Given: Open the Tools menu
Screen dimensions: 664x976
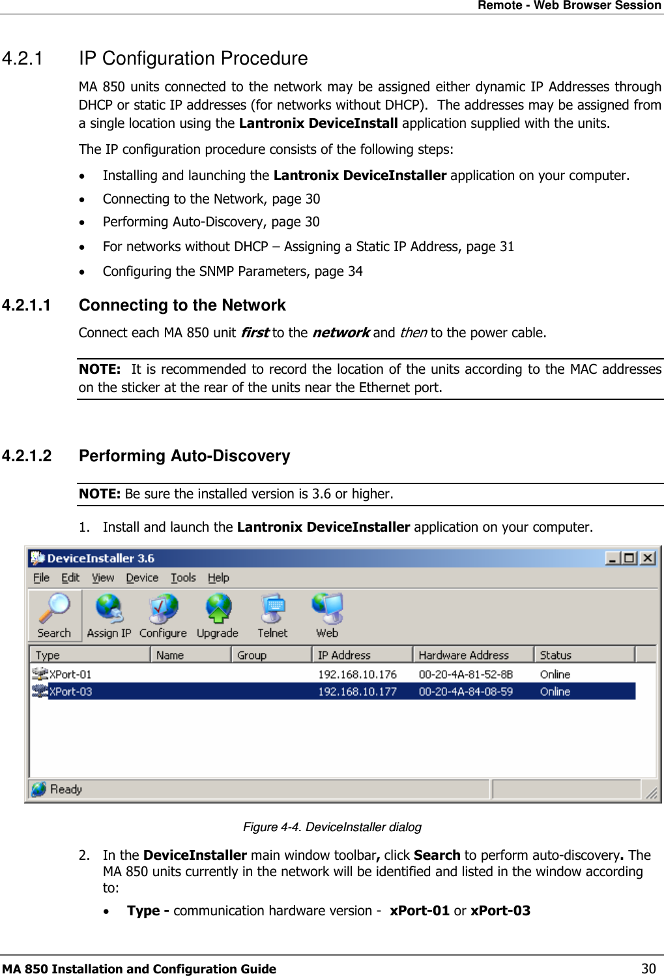Looking at the screenshot, I should pyautogui.click(x=183, y=577).
